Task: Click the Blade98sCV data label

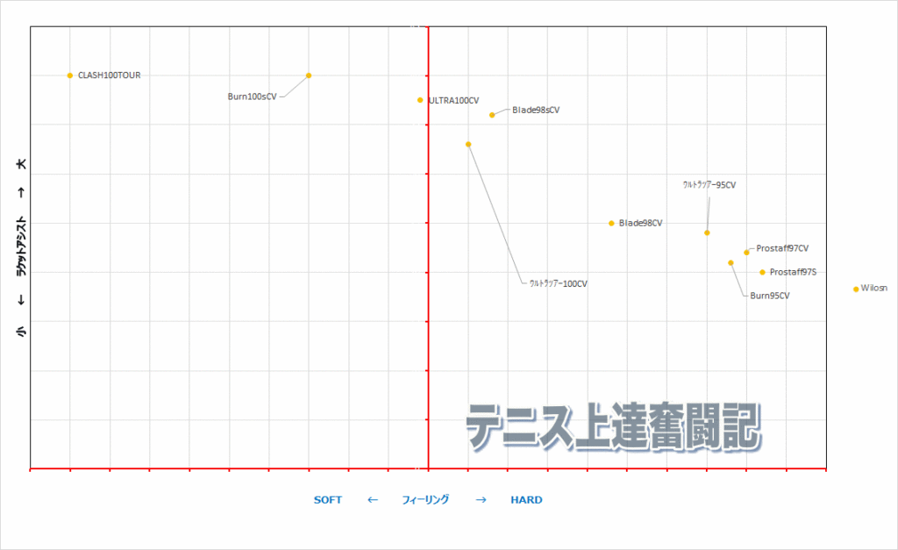Action: [536, 110]
